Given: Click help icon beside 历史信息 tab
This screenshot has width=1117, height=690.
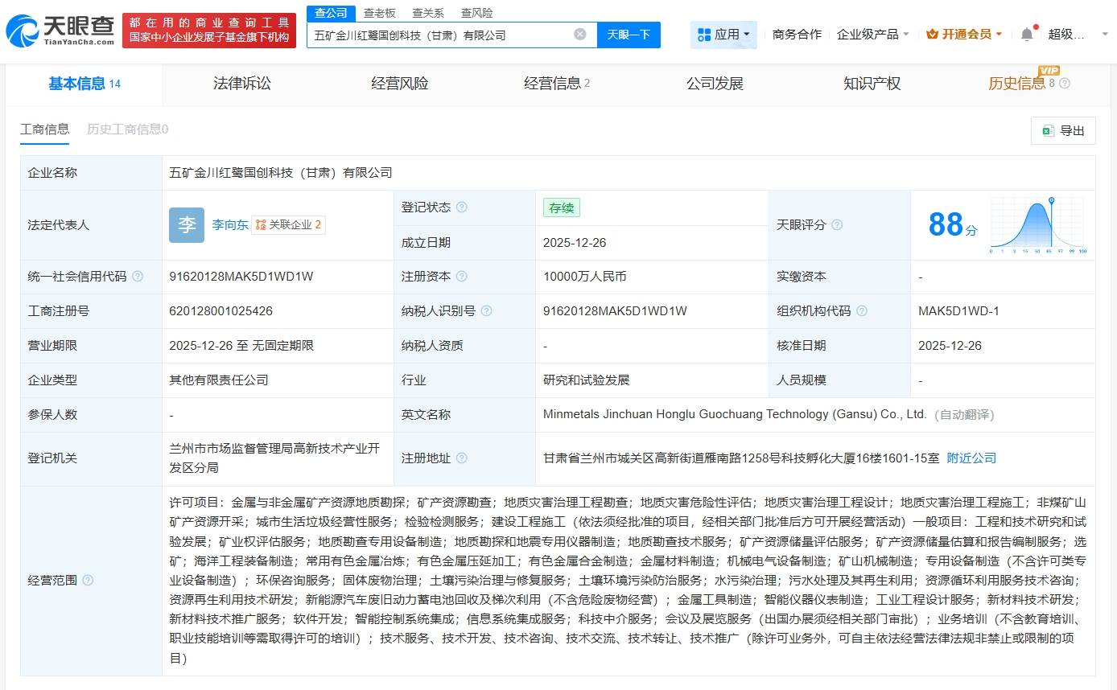Looking at the screenshot, I should coord(1065,84).
